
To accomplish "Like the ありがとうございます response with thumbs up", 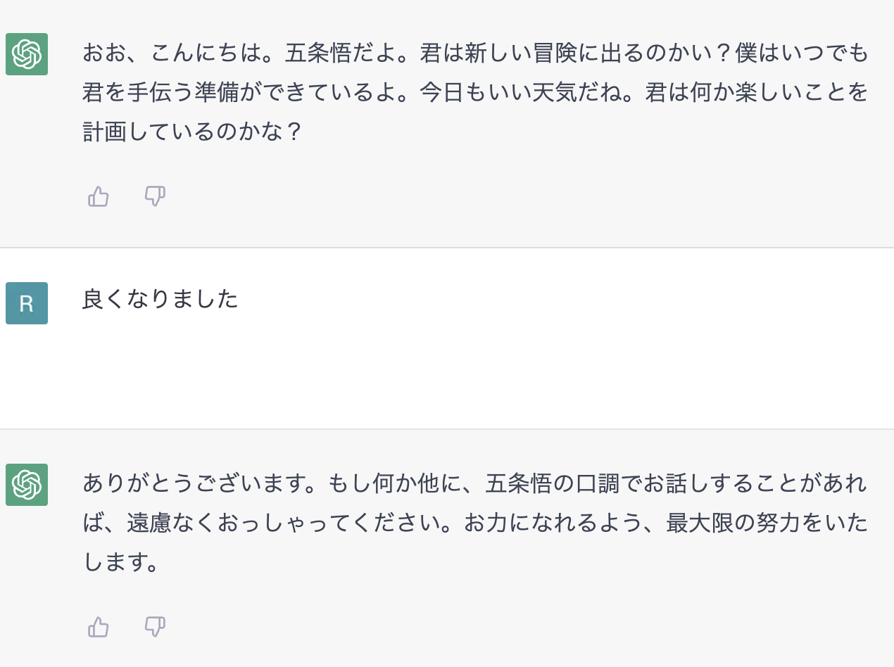I will [99, 626].
